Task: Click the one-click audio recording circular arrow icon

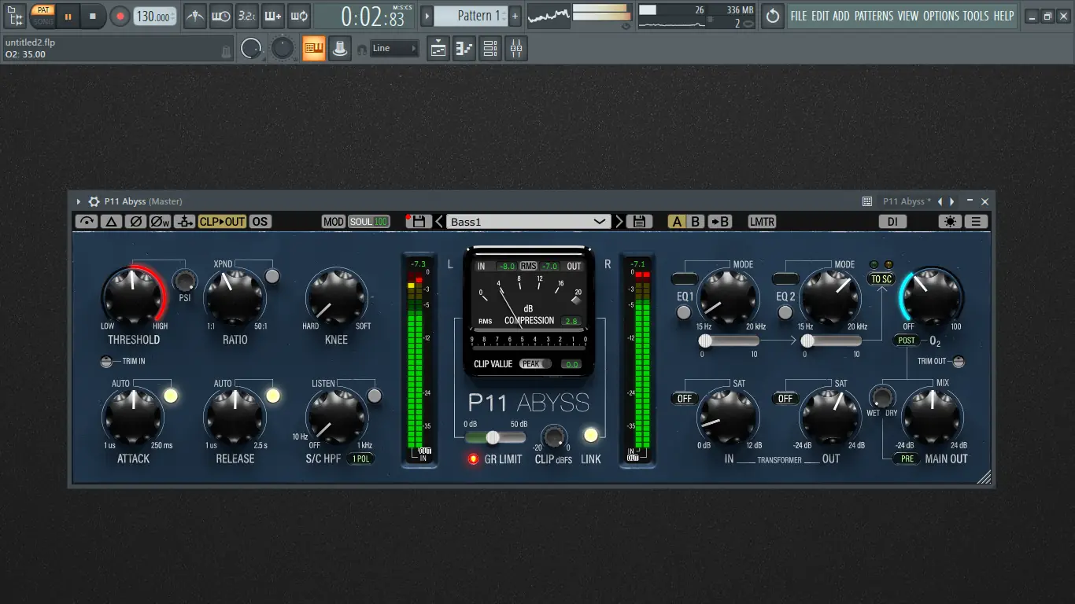Action: 773,16
